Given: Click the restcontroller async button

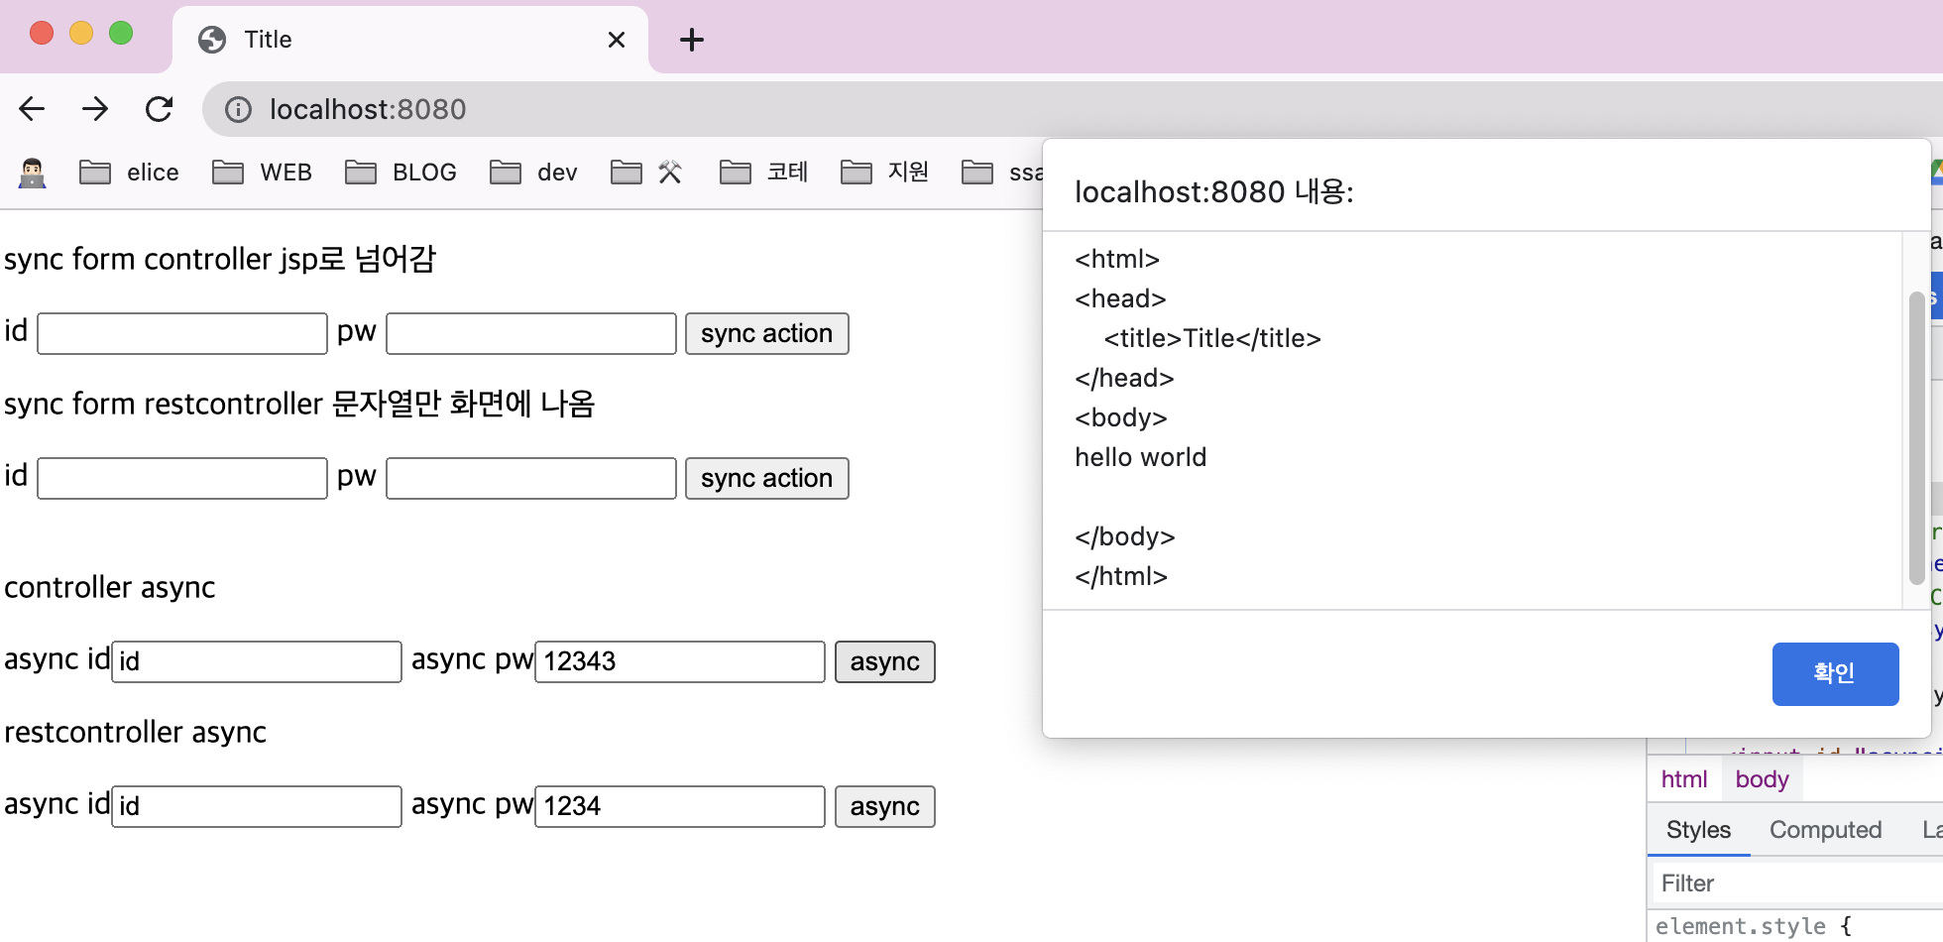Looking at the screenshot, I should click(884, 807).
